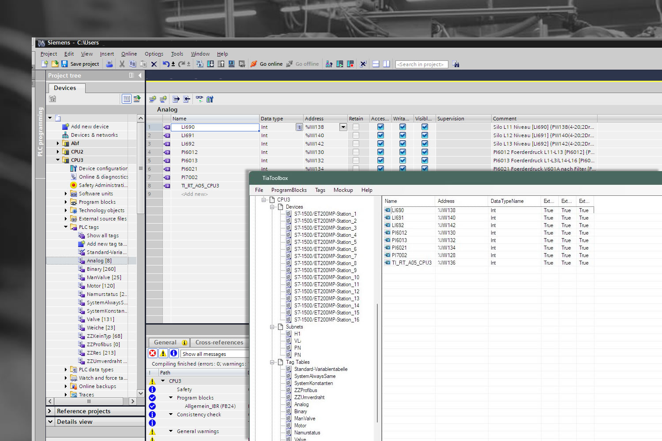Screen dimensions: 662x441
Task: Click the Paste icon in the toolbar
Action: pyautogui.click(x=143, y=64)
